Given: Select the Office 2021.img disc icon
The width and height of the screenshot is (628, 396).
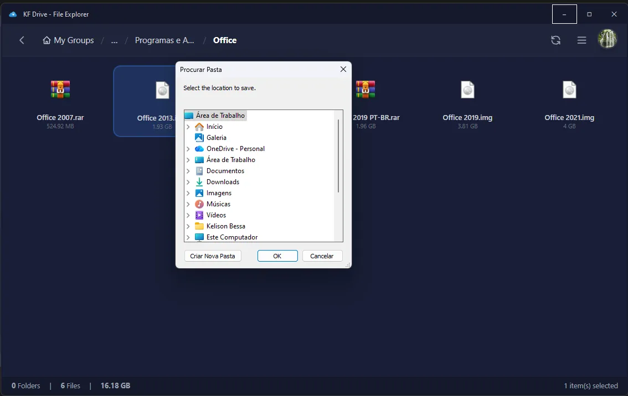Looking at the screenshot, I should 569,90.
